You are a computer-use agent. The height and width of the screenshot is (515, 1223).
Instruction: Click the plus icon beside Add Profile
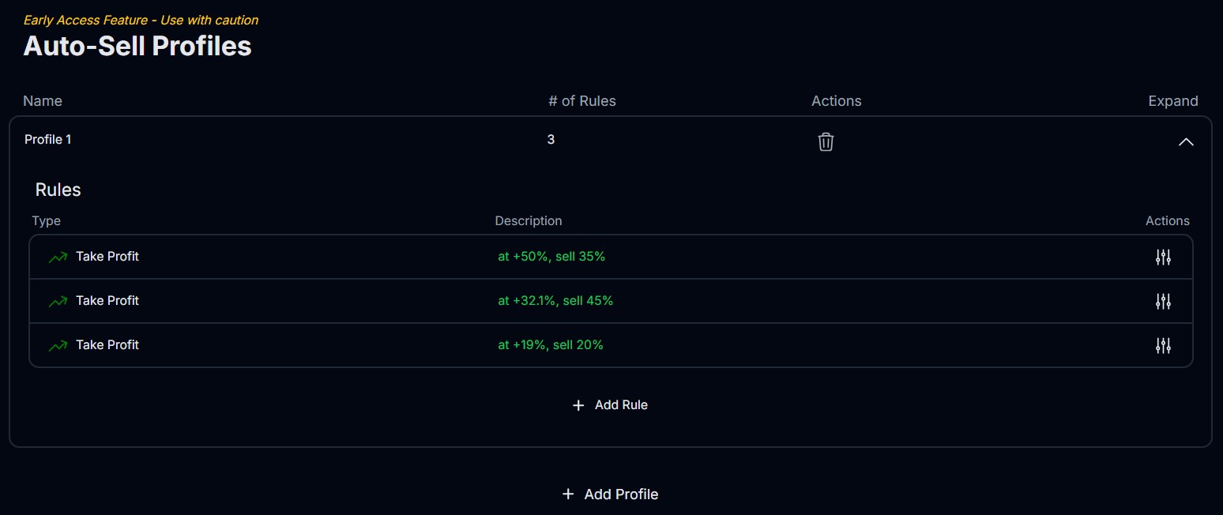pyautogui.click(x=568, y=494)
